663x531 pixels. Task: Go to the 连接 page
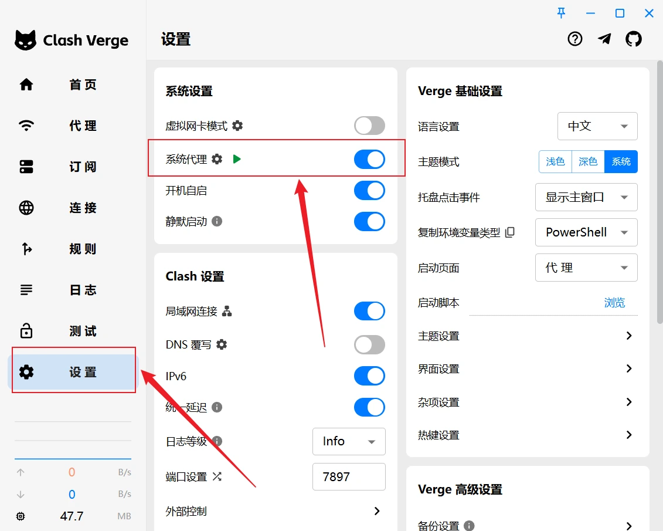pyautogui.click(x=73, y=208)
